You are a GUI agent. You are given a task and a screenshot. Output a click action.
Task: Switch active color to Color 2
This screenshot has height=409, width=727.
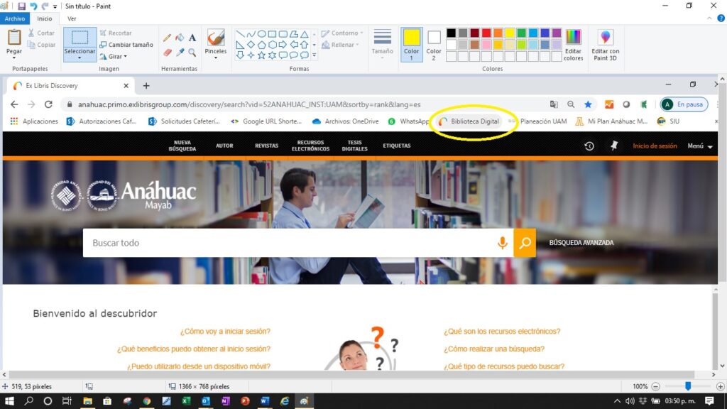pos(434,44)
